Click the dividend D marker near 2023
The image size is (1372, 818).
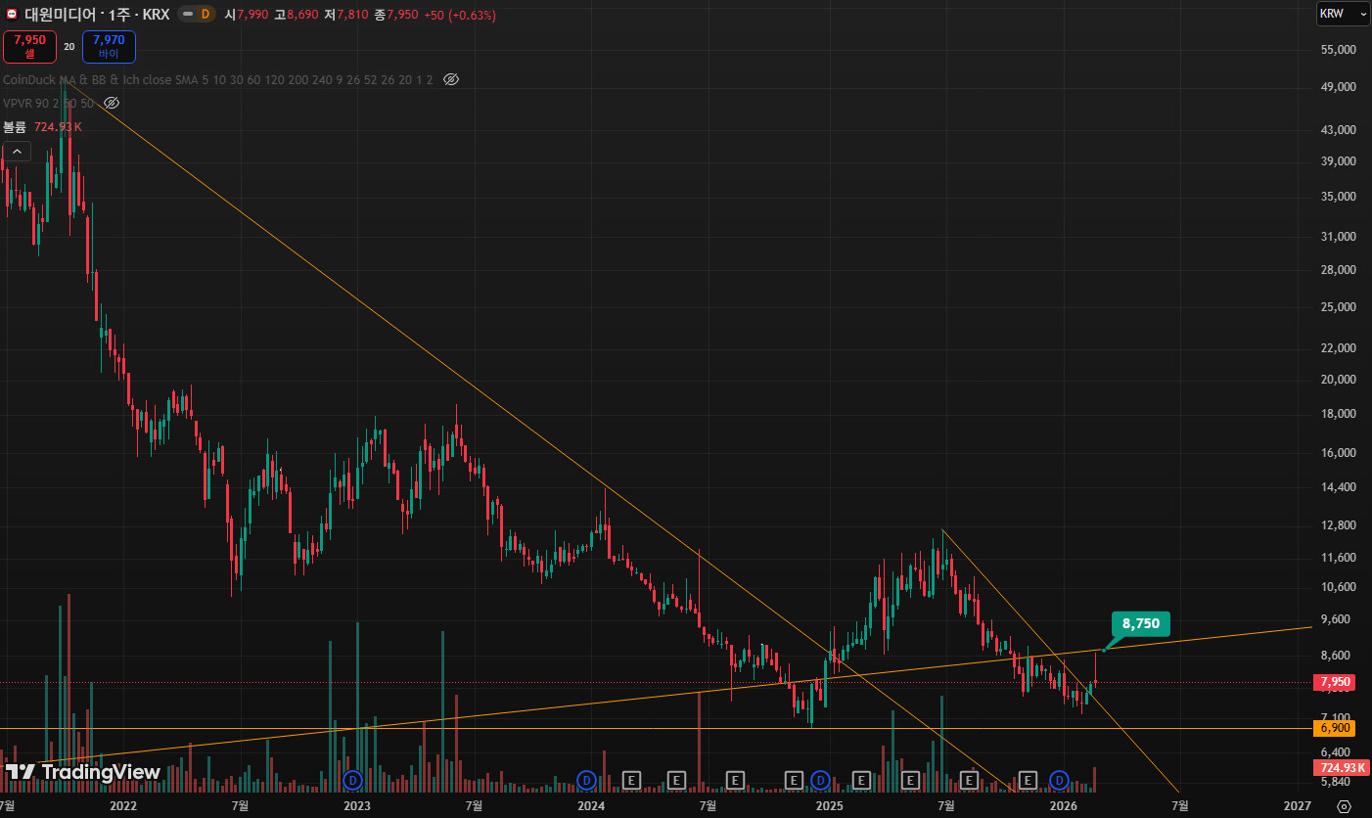pos(353,780)
